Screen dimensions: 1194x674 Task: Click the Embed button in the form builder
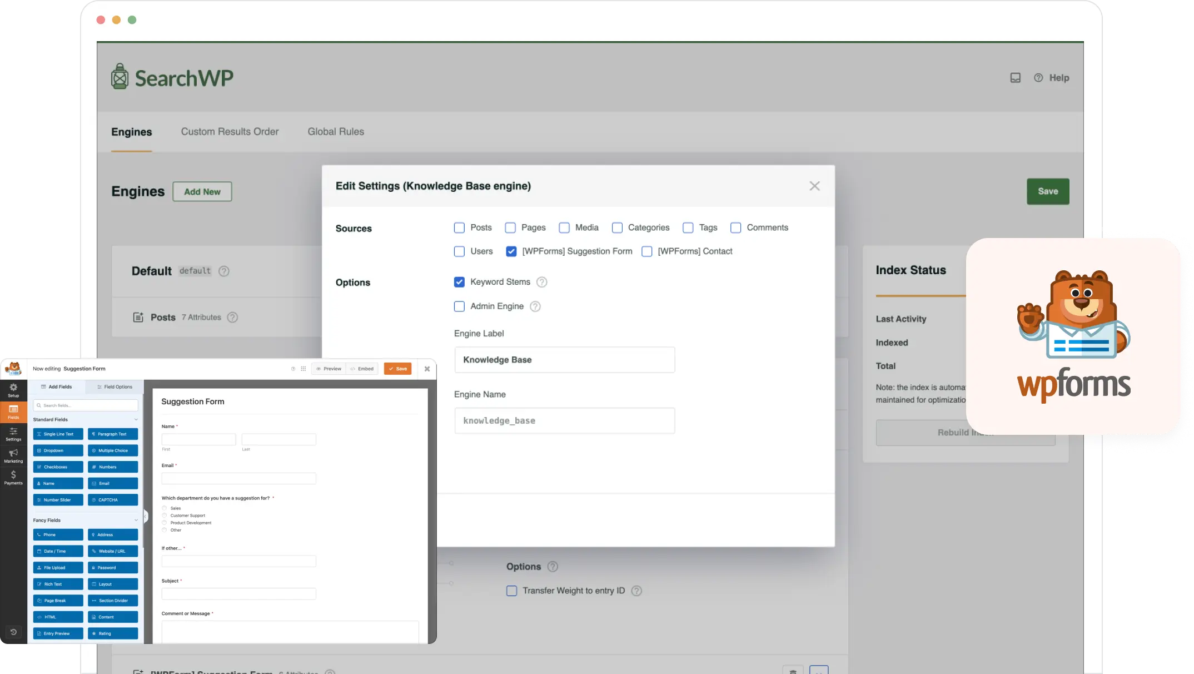pos(362,368)
